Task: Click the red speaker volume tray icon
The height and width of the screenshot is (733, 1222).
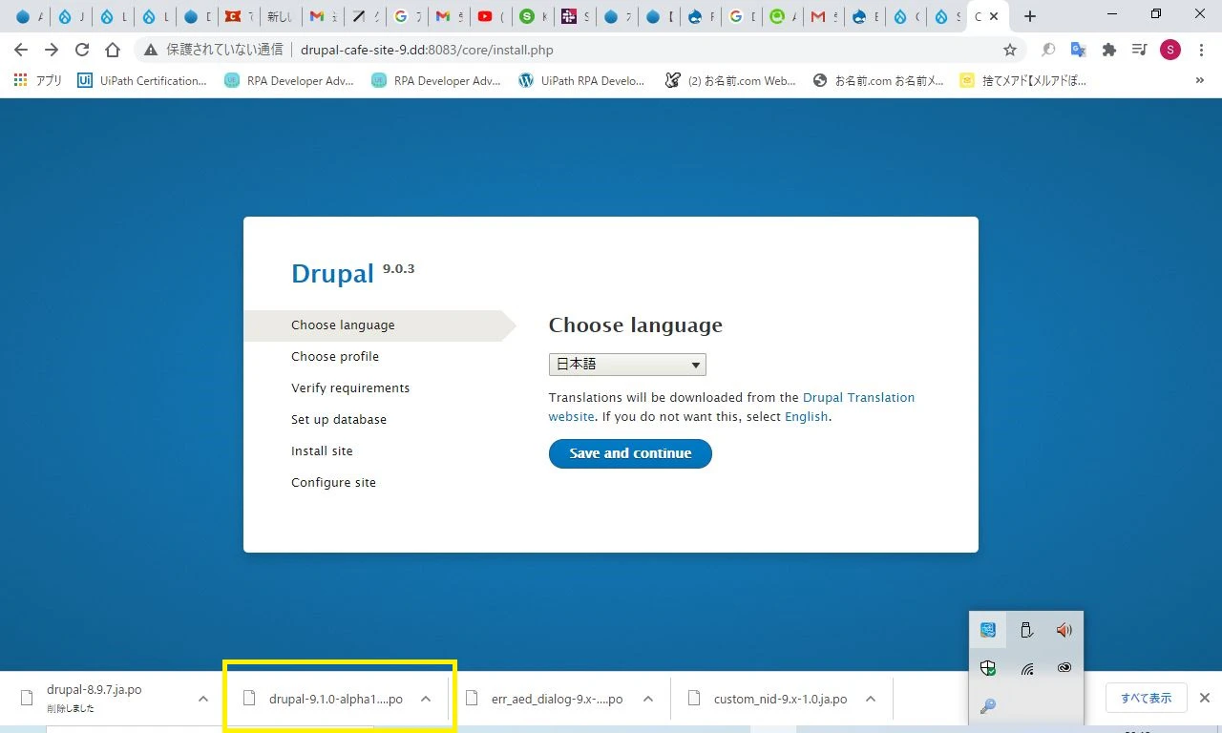Action: coord(1064,630)
